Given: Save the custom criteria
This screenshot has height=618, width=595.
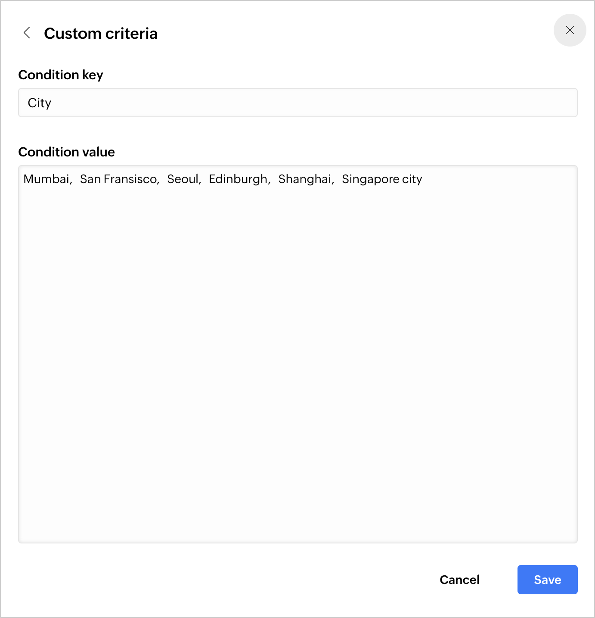Looking at the screenshot, I should pos(547,580).
